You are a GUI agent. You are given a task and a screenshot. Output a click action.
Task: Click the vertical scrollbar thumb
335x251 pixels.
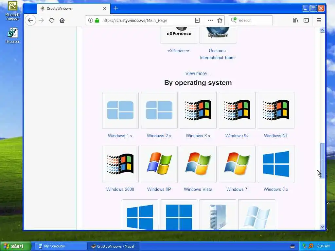coord(322,161)
